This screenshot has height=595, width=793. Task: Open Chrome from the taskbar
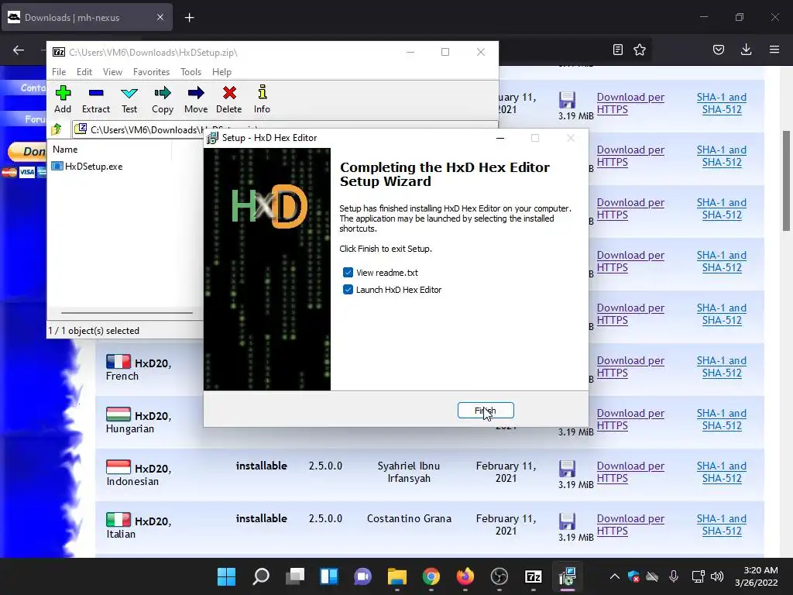[431, 576]
